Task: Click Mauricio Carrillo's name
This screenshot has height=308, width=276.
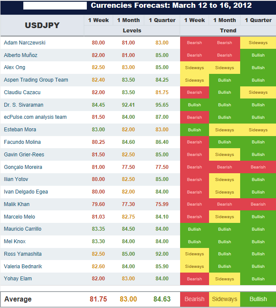Action: (x=22, y=229)
